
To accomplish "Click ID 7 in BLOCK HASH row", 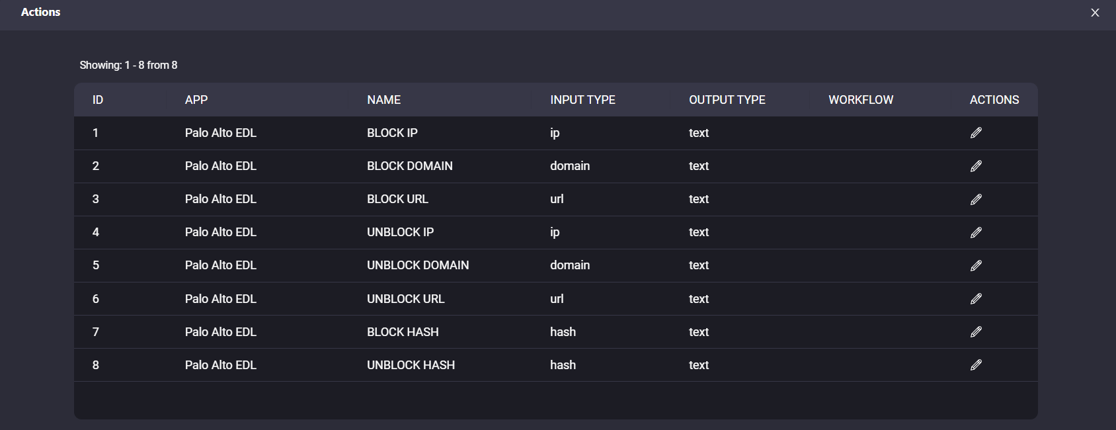I will point(96,332).
